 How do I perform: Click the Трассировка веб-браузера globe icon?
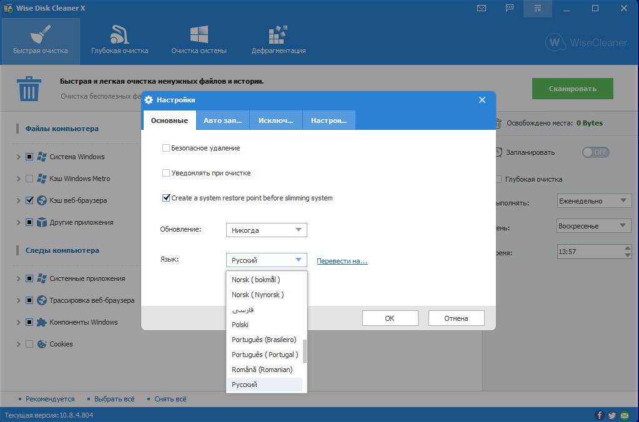pyautogui.click(x=42, y=300)
